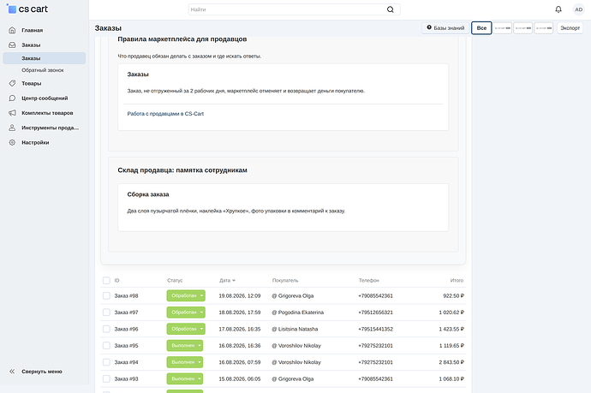Click the chat bubble icon for Центр сообщений
This screenshot has width=591, height=393.
coord(12,98)
